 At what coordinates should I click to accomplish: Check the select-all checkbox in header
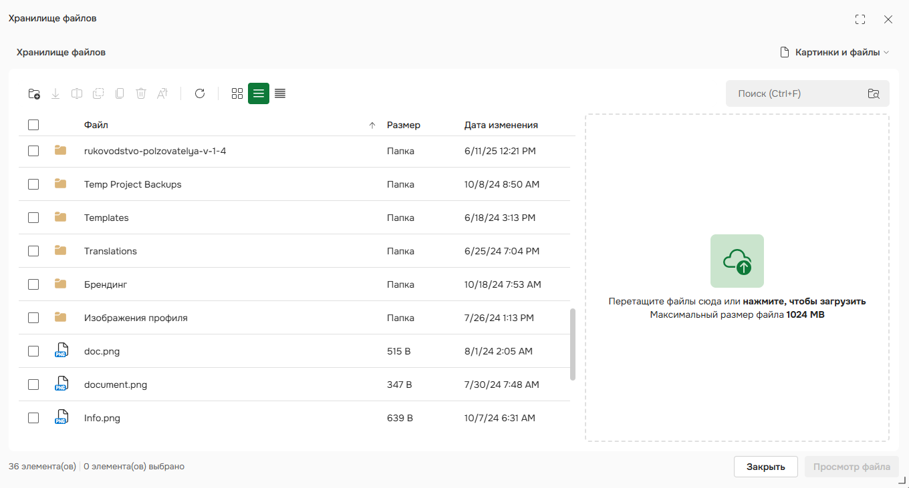click(x=33, y=125)
